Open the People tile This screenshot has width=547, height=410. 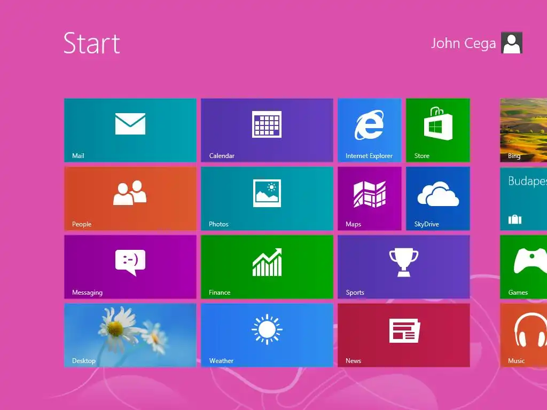pos(130,199)
